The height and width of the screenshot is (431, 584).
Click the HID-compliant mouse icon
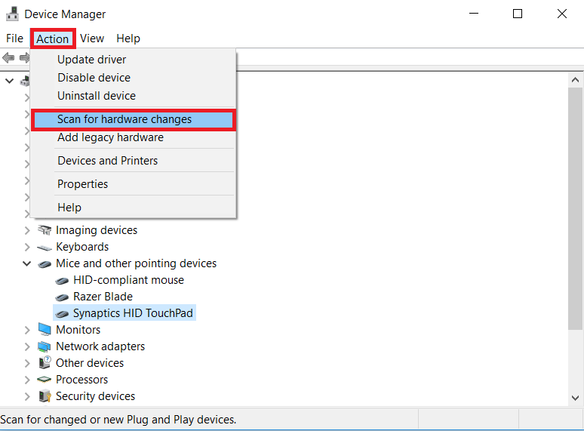tap(62, 281)
